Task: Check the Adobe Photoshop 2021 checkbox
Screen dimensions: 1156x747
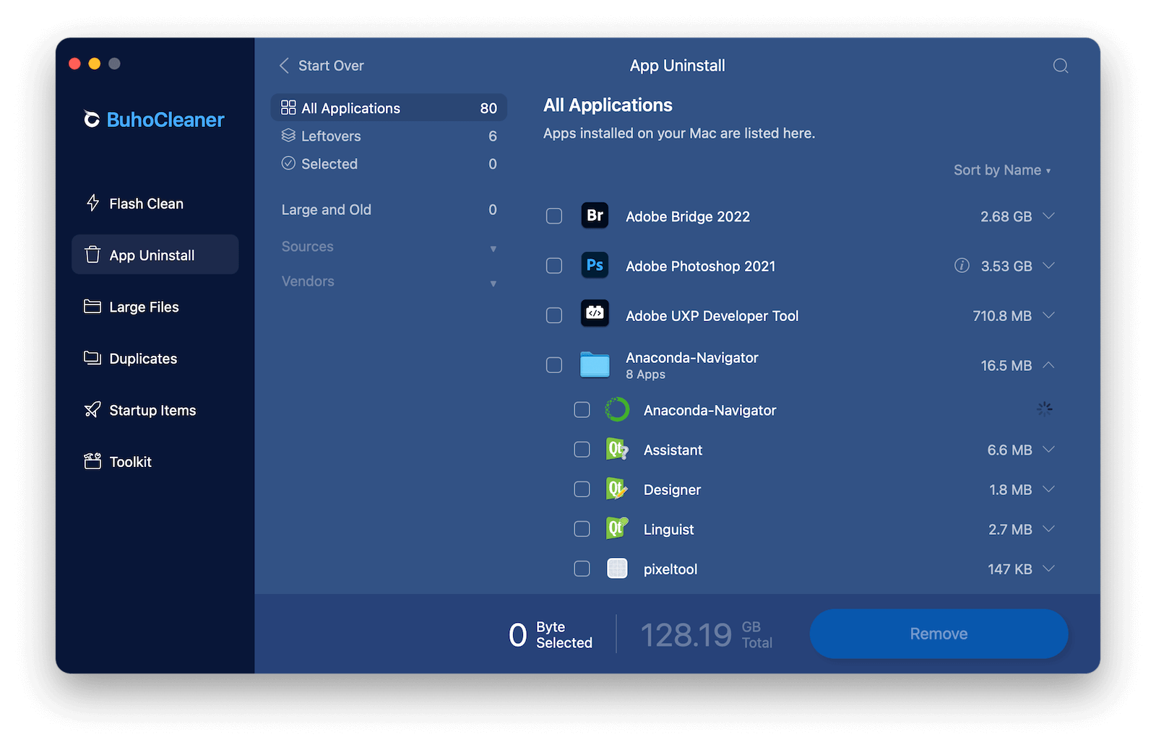Action: click(554, 266)
